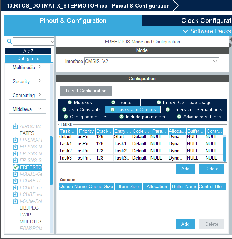Open the Timers and Semaphores tab
The height and width of the screenshot is (239, 232).
194,109
